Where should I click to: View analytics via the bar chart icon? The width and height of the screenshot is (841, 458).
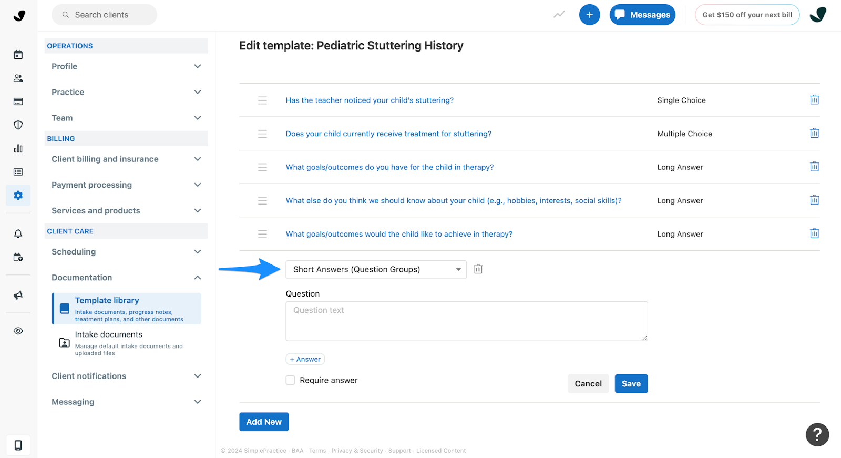(x=18, y=148)
